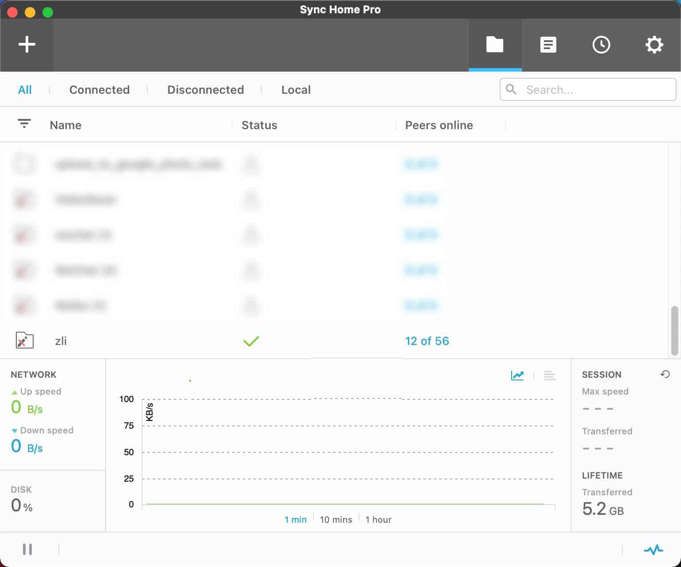Open the 12 of 56 peers link

pyautogui.click(x=427, y=341)
